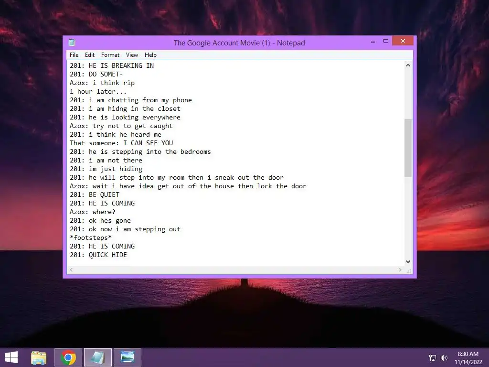
Task: Select the Notepad taskbar icon
Action: pyautogui.click(x=97, y=357)
